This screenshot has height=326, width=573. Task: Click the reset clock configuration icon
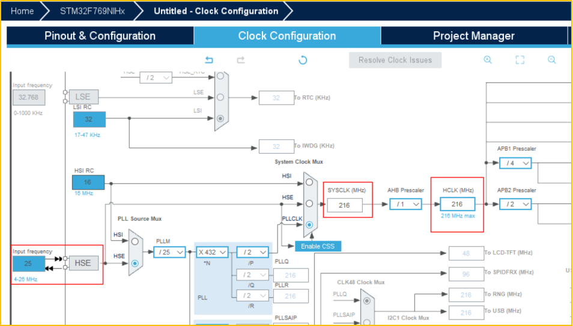(x=303, y=60)
